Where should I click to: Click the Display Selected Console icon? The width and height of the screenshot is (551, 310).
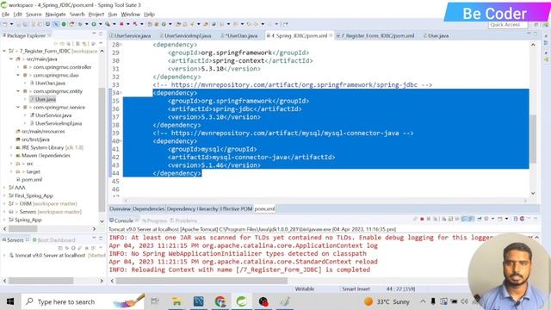[486, 219]
